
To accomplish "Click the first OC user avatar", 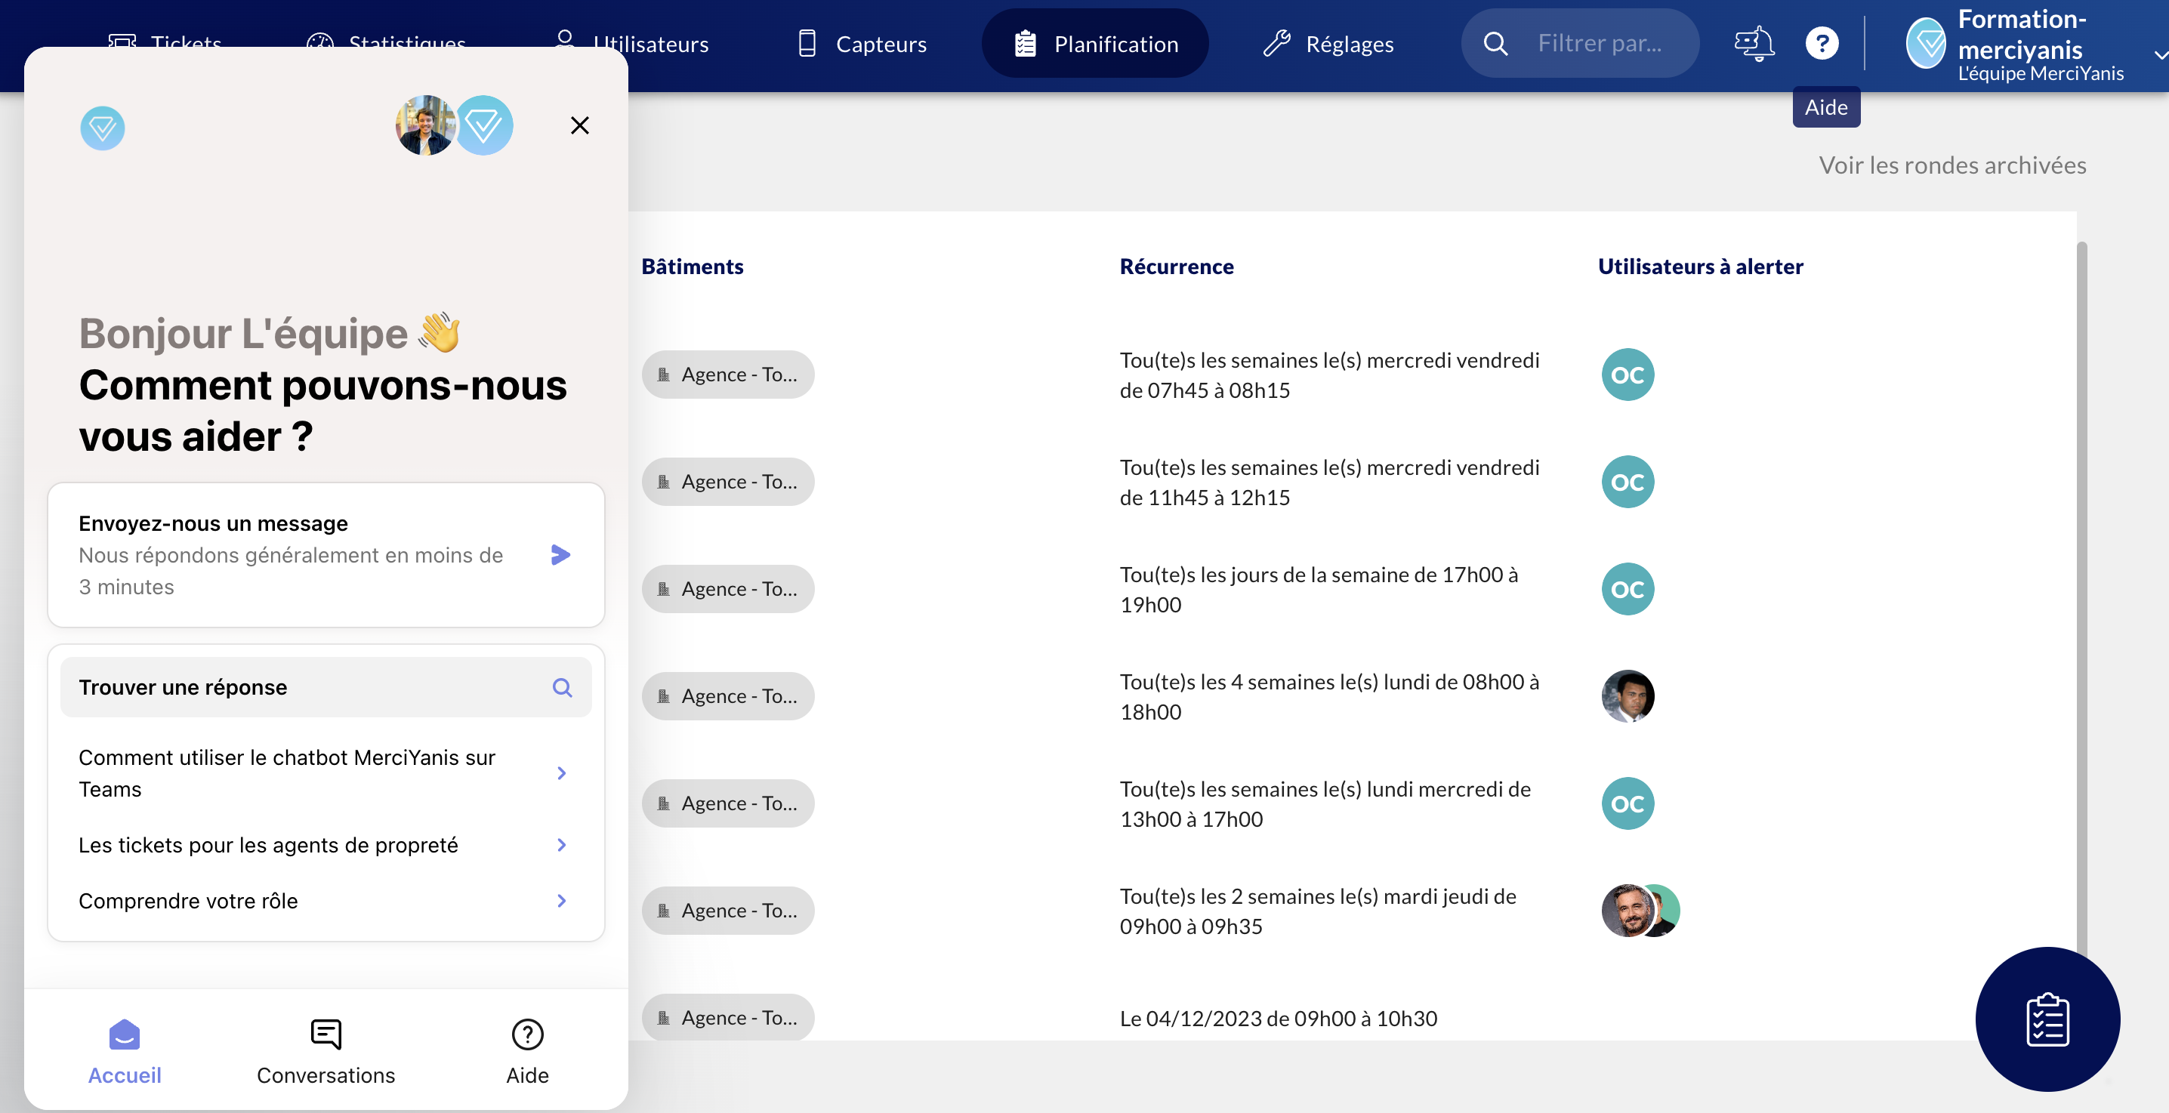I will point(1627,375).
